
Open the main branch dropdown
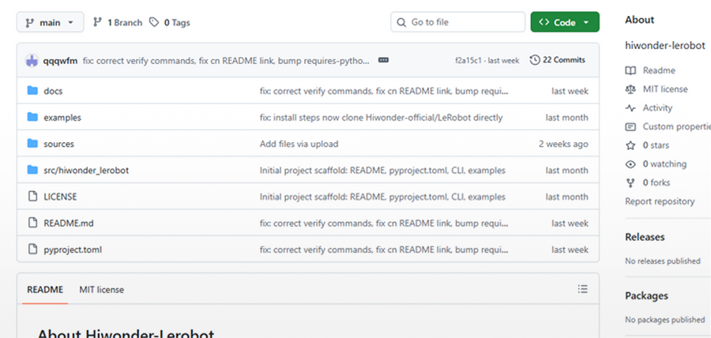(51, 22)
